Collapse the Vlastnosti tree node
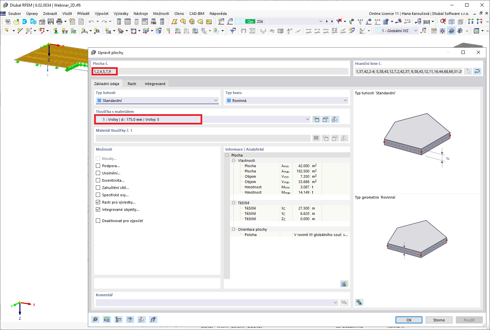This screenshot has width=490, height=330. (x=233, y=161)
